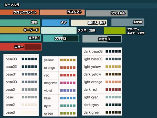This screenshot has width=157, height=118.
Task: Pick the magenta color squares
Action: pyautogui.click(x=68, y=83)
